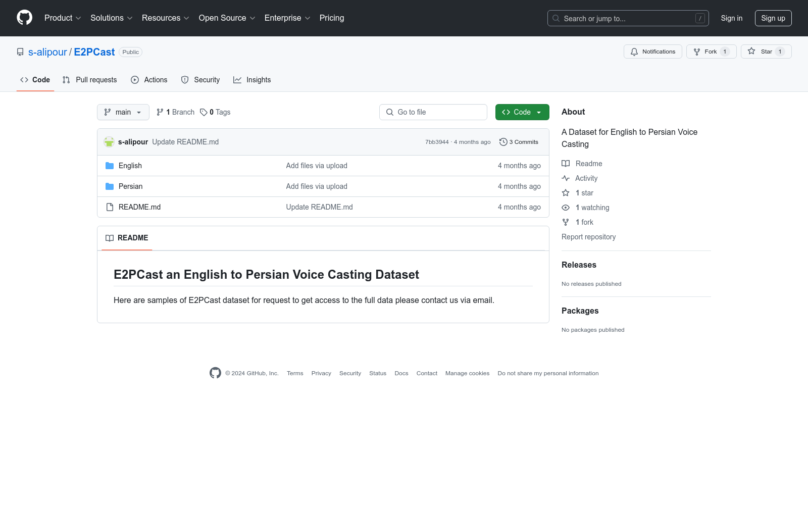808x505 pixels.
Task: Open the Packages section heading
Action: tap(580, 311)
